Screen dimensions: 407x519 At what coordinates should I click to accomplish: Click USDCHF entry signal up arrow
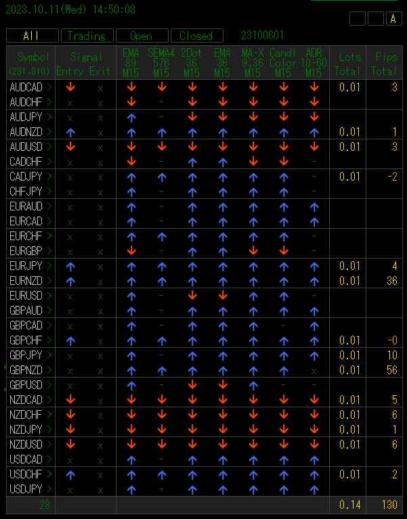tap(70, 475)
